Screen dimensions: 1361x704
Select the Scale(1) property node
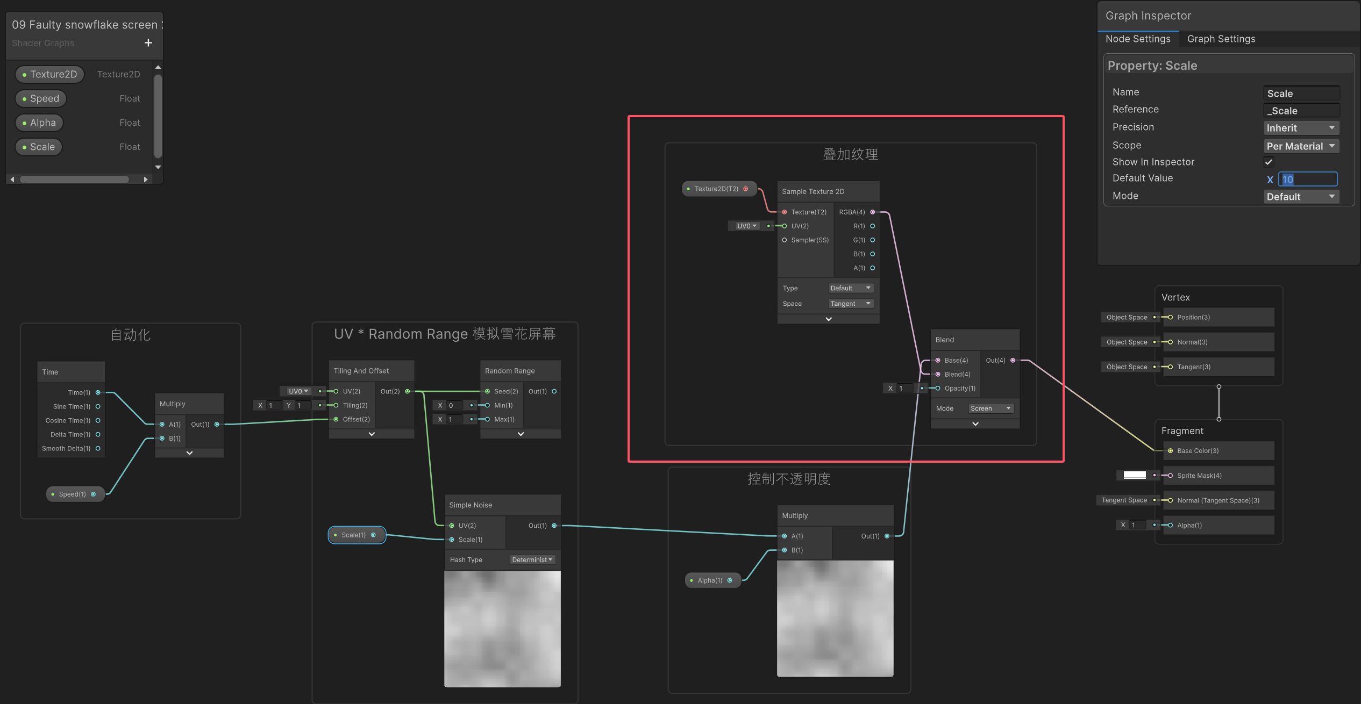(x=357, y=535)
